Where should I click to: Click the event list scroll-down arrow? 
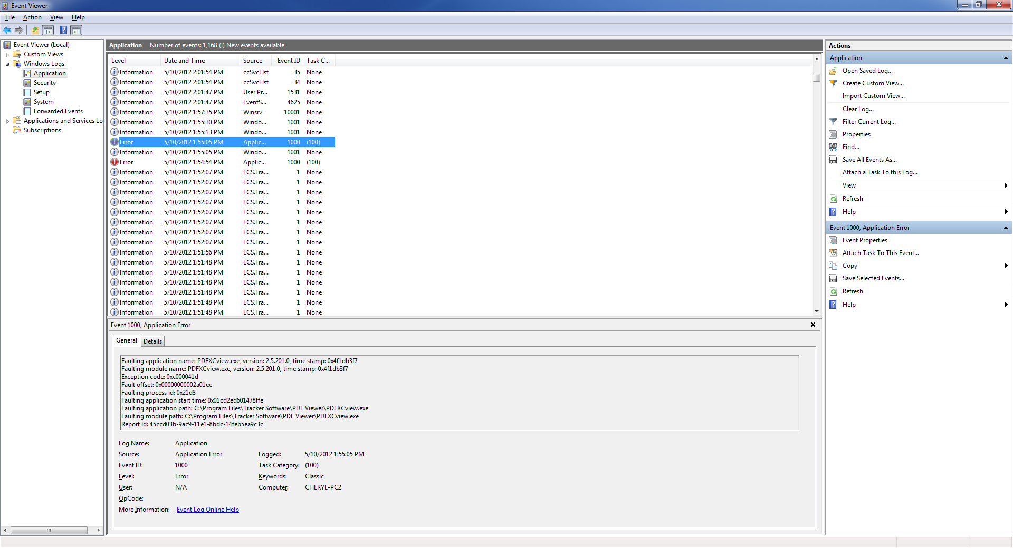pos(817,311)
